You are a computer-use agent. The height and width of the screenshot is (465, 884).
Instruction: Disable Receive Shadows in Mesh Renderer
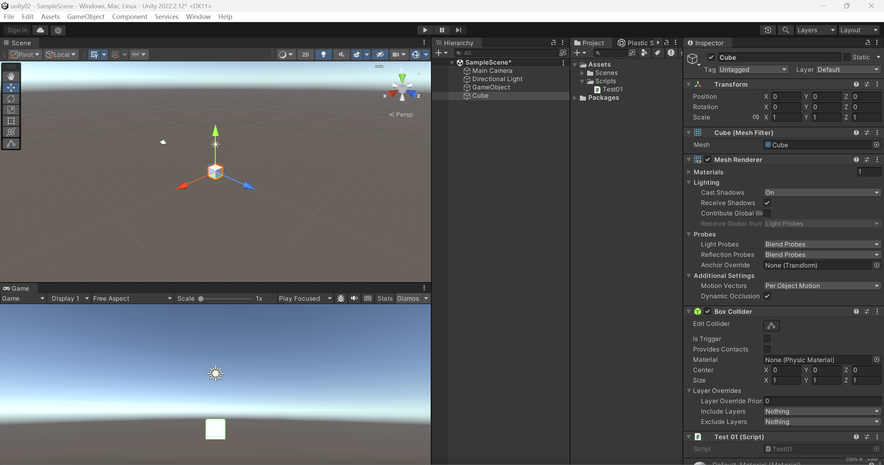tap(767, 203)
